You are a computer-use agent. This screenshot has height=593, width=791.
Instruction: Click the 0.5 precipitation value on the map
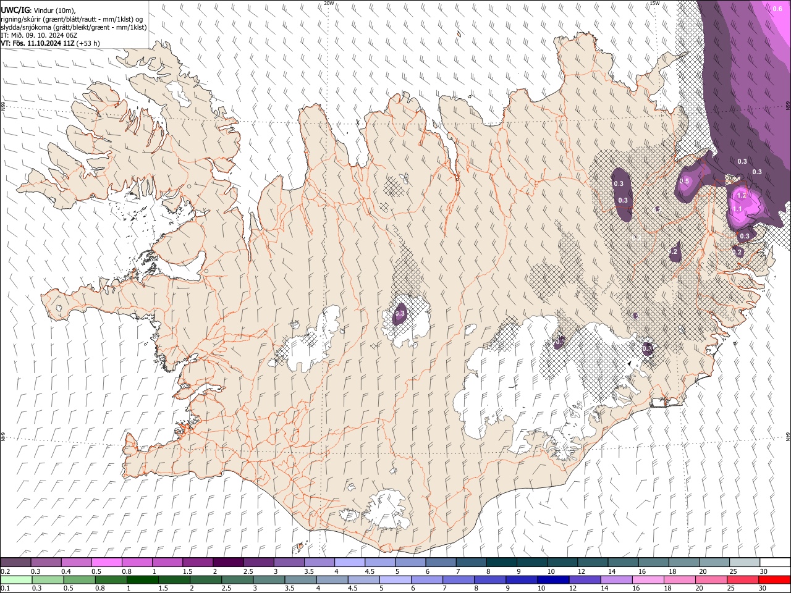pyautogui.click(x=684, y=181)
